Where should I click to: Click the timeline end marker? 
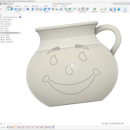click(x=54, y=127)
